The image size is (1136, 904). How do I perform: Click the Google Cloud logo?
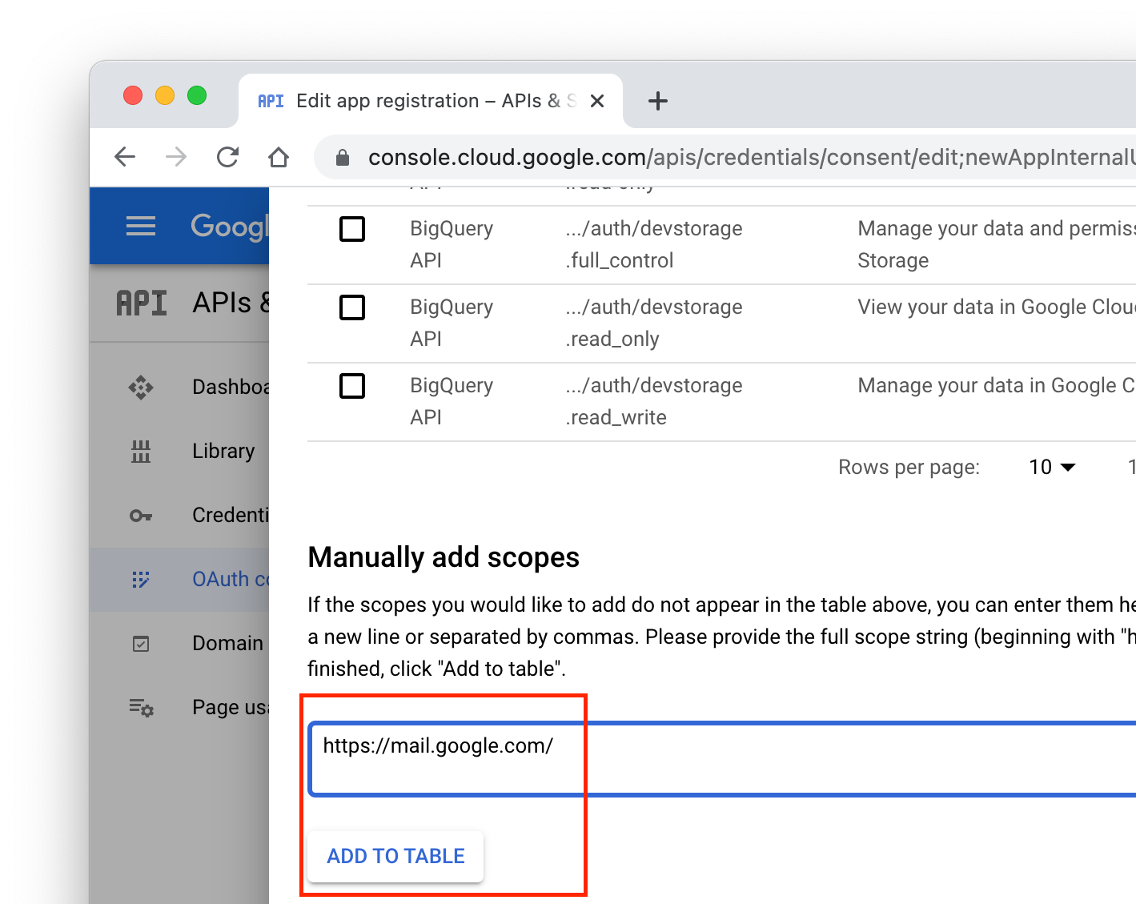click(x=229, y=227)
